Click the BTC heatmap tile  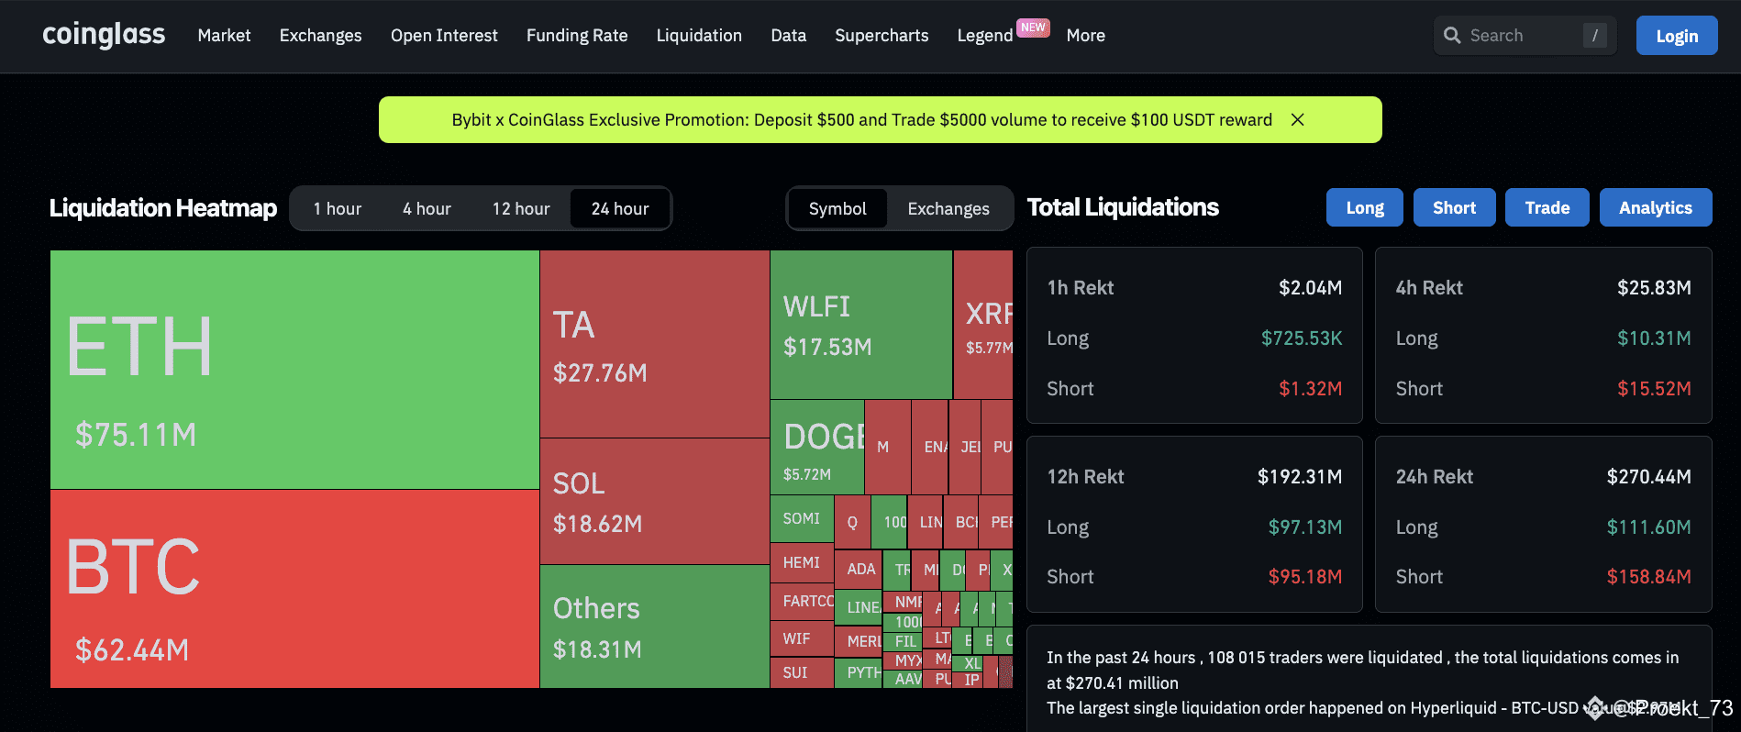(x=294, y=589)
